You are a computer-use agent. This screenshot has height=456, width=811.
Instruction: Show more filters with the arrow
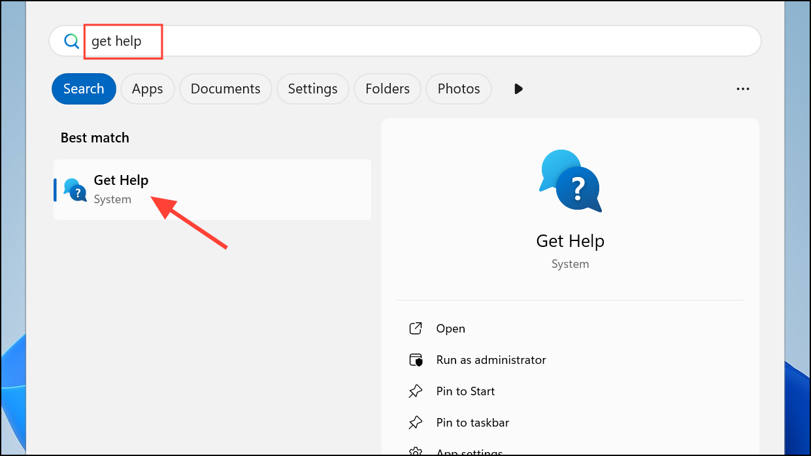coord(518,89)
